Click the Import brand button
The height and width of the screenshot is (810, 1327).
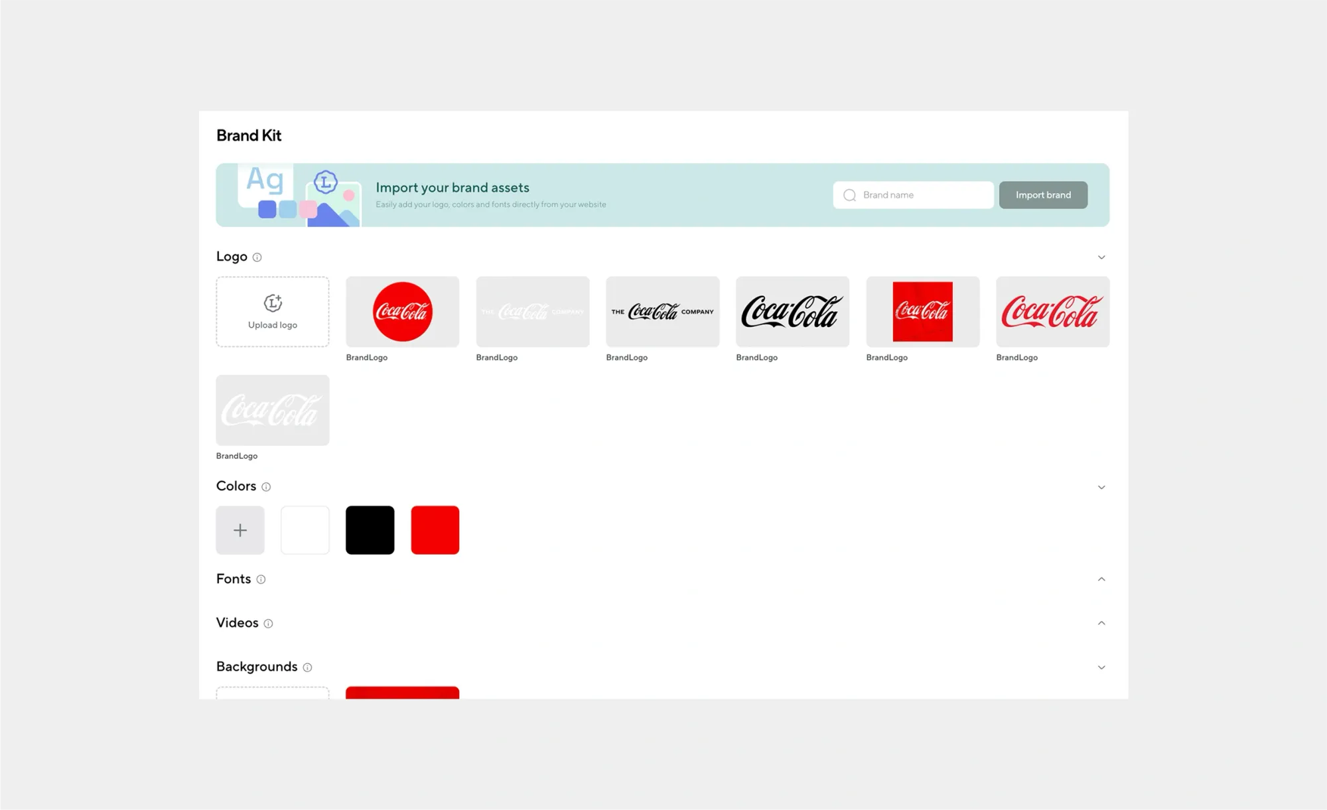click(1043, 195)
